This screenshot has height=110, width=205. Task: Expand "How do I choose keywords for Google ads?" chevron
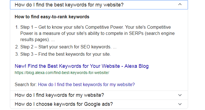(180, 104)
